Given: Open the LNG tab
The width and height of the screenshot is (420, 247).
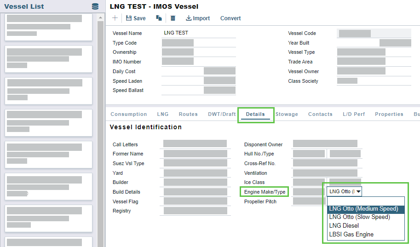Looking at the screenshot, I should tap(163, 114).
